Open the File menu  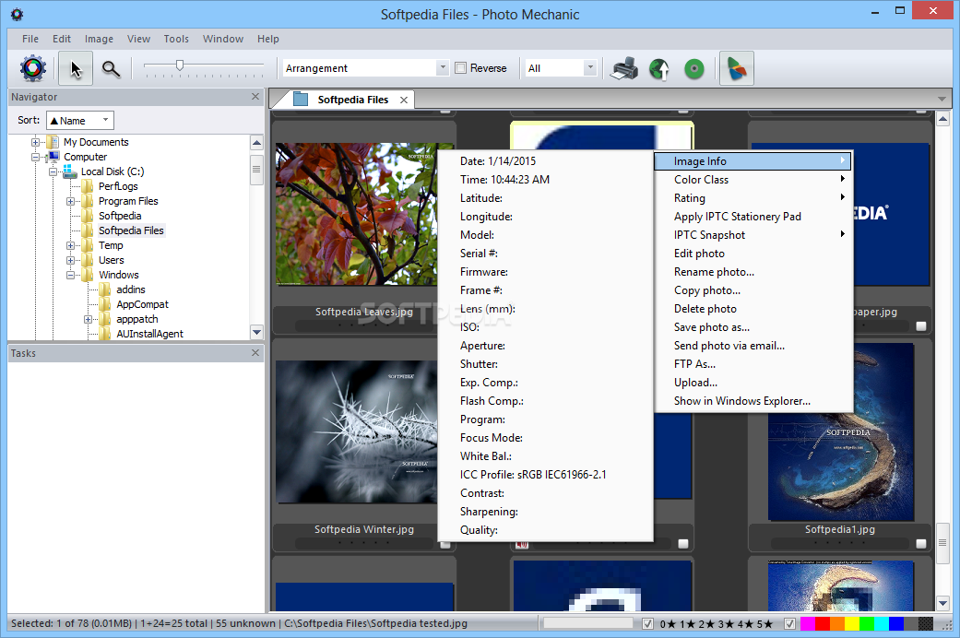(30, 39)
